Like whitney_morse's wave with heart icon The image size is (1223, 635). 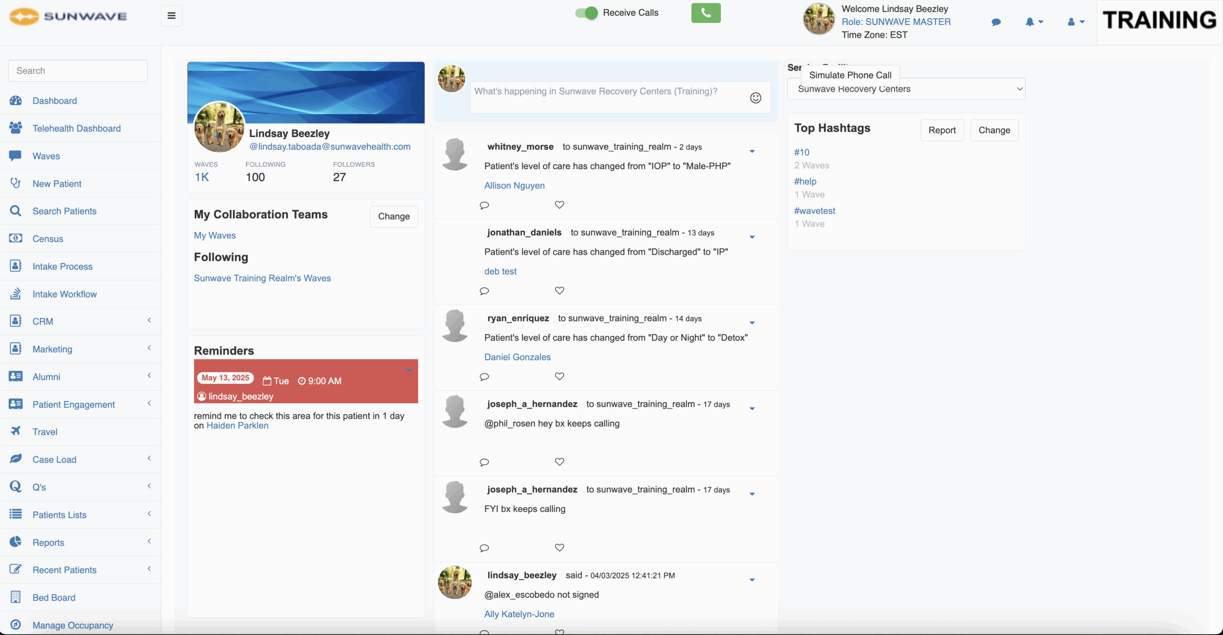coord(559,205)
